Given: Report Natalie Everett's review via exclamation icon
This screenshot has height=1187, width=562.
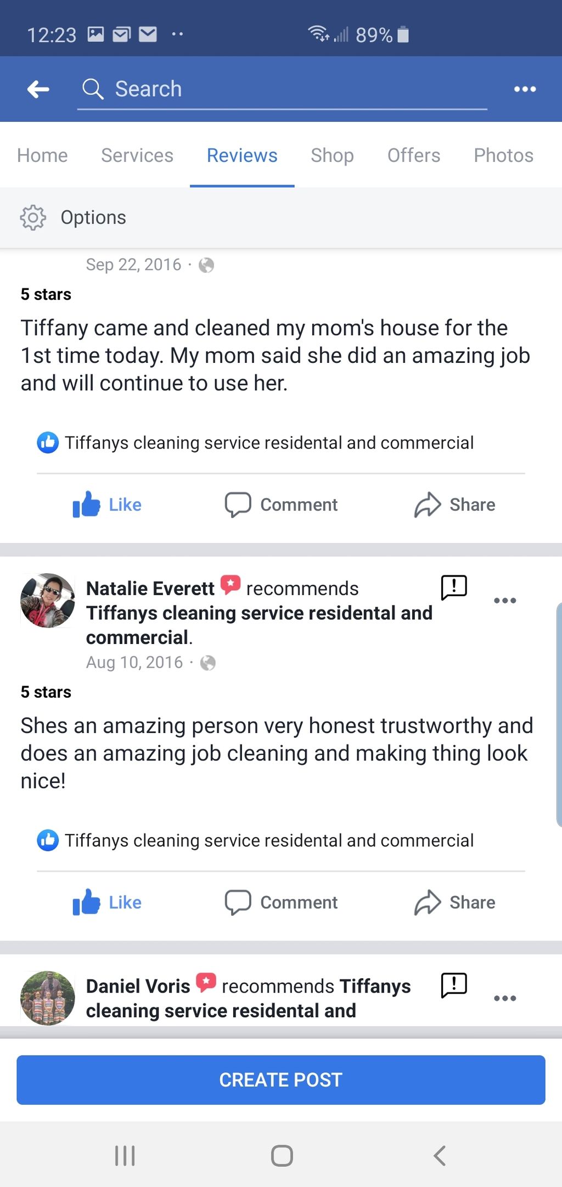Looking at the screenshot, I should click(x=454, y=587).
